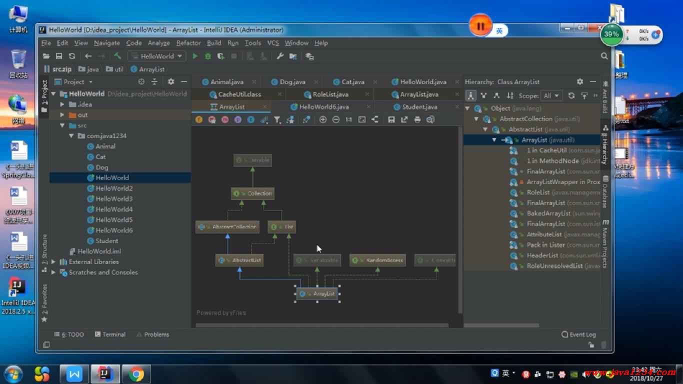683x384 pixels.
Task: Open the Refactor menu
Action: [x=188, y=43]
